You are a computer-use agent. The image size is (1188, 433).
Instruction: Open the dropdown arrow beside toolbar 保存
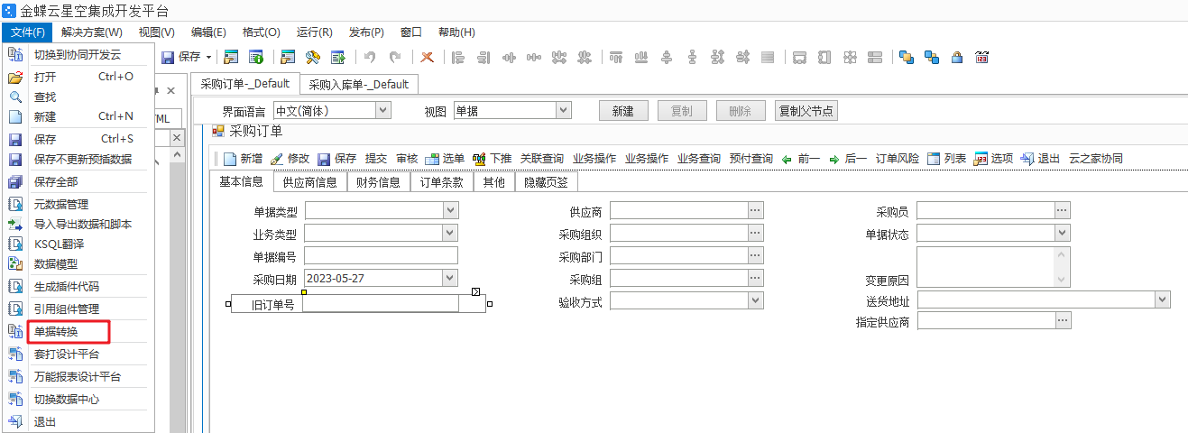point(209,57)
